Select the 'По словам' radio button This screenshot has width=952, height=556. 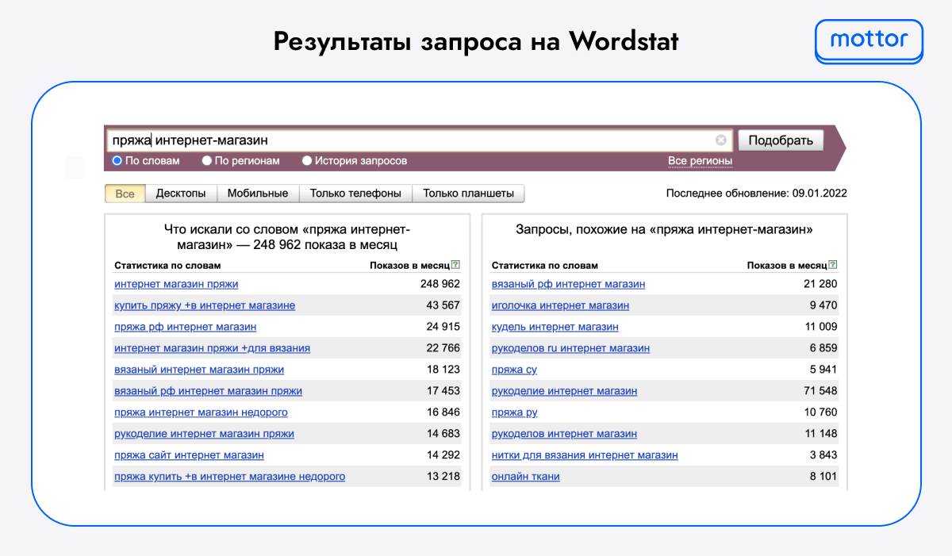coord(117,161)
